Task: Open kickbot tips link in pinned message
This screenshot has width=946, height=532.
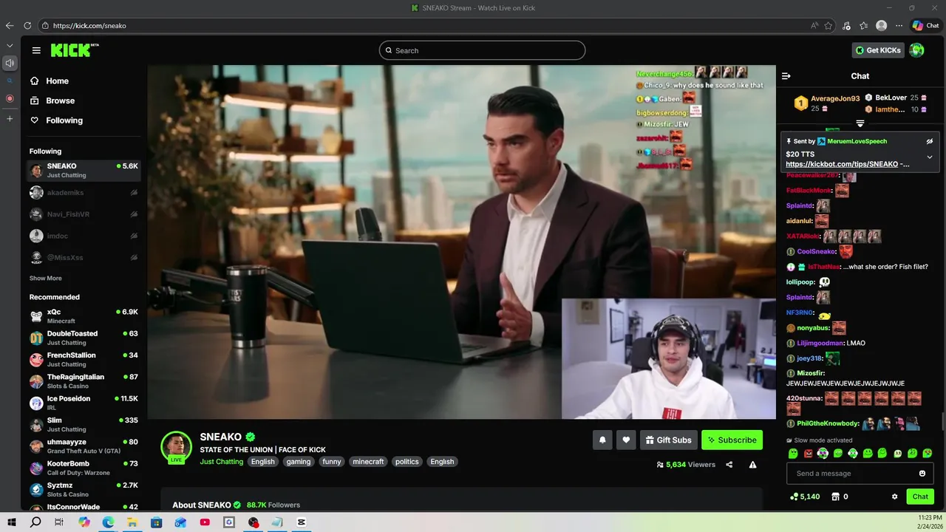Action: [x=842, y=164]
